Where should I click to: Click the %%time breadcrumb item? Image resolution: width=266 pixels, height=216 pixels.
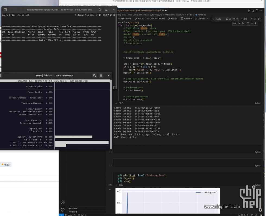coord(201,15)
